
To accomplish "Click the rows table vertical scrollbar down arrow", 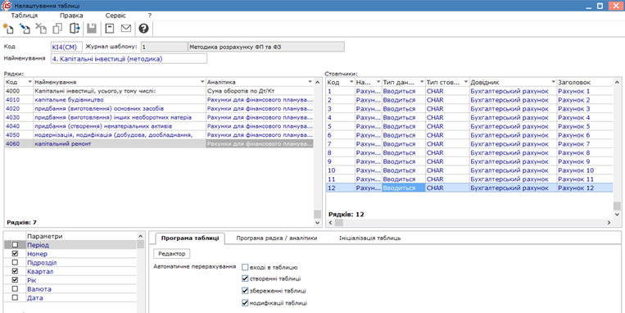I will [317, 223].
